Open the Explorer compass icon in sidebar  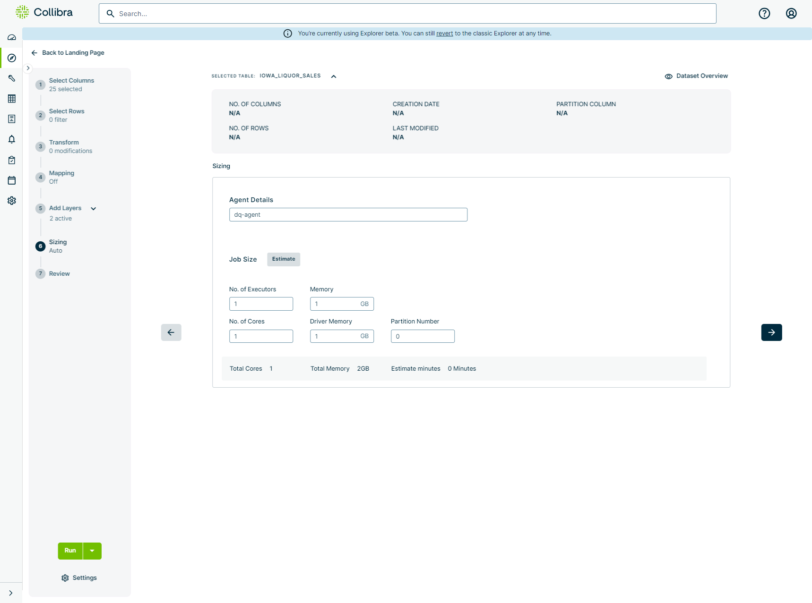(x=12, y=58)
